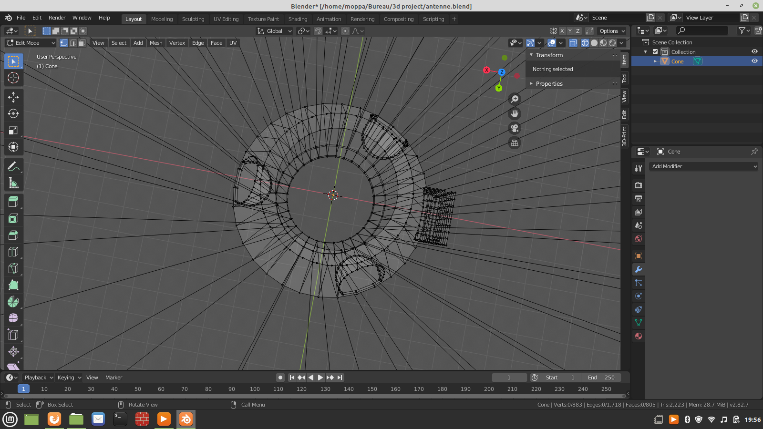The image size is (763, 429).
Task: Click the 3D cursor tool
Action: click(13, 78)
